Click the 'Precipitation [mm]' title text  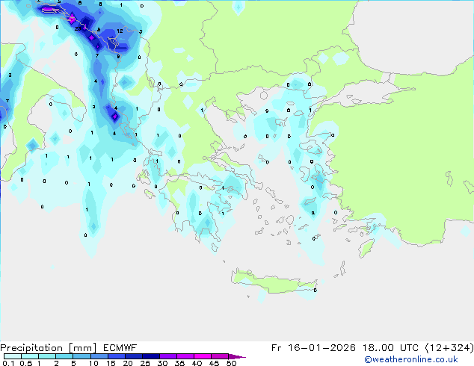point(49,348)
